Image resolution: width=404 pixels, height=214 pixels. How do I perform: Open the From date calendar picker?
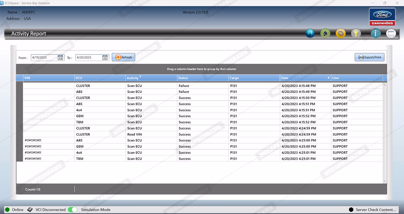click(x=60, y=58)
